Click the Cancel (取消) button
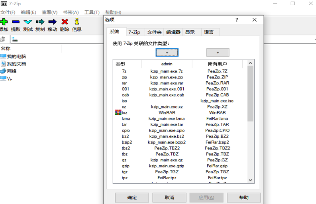 (169, 198)
